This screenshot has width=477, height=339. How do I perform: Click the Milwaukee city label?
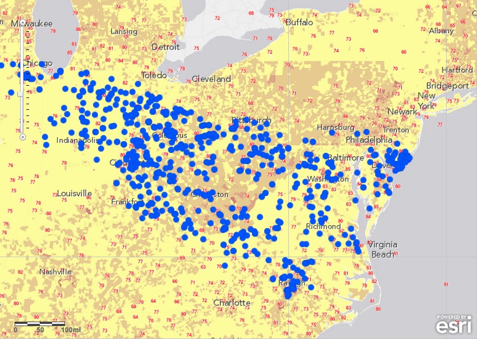pos(32,24)
